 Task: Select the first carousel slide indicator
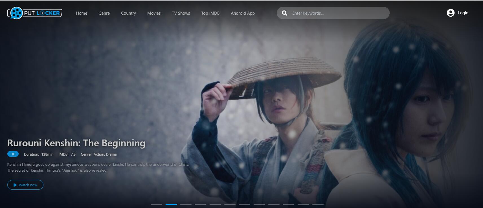click(x=157, y=204)
